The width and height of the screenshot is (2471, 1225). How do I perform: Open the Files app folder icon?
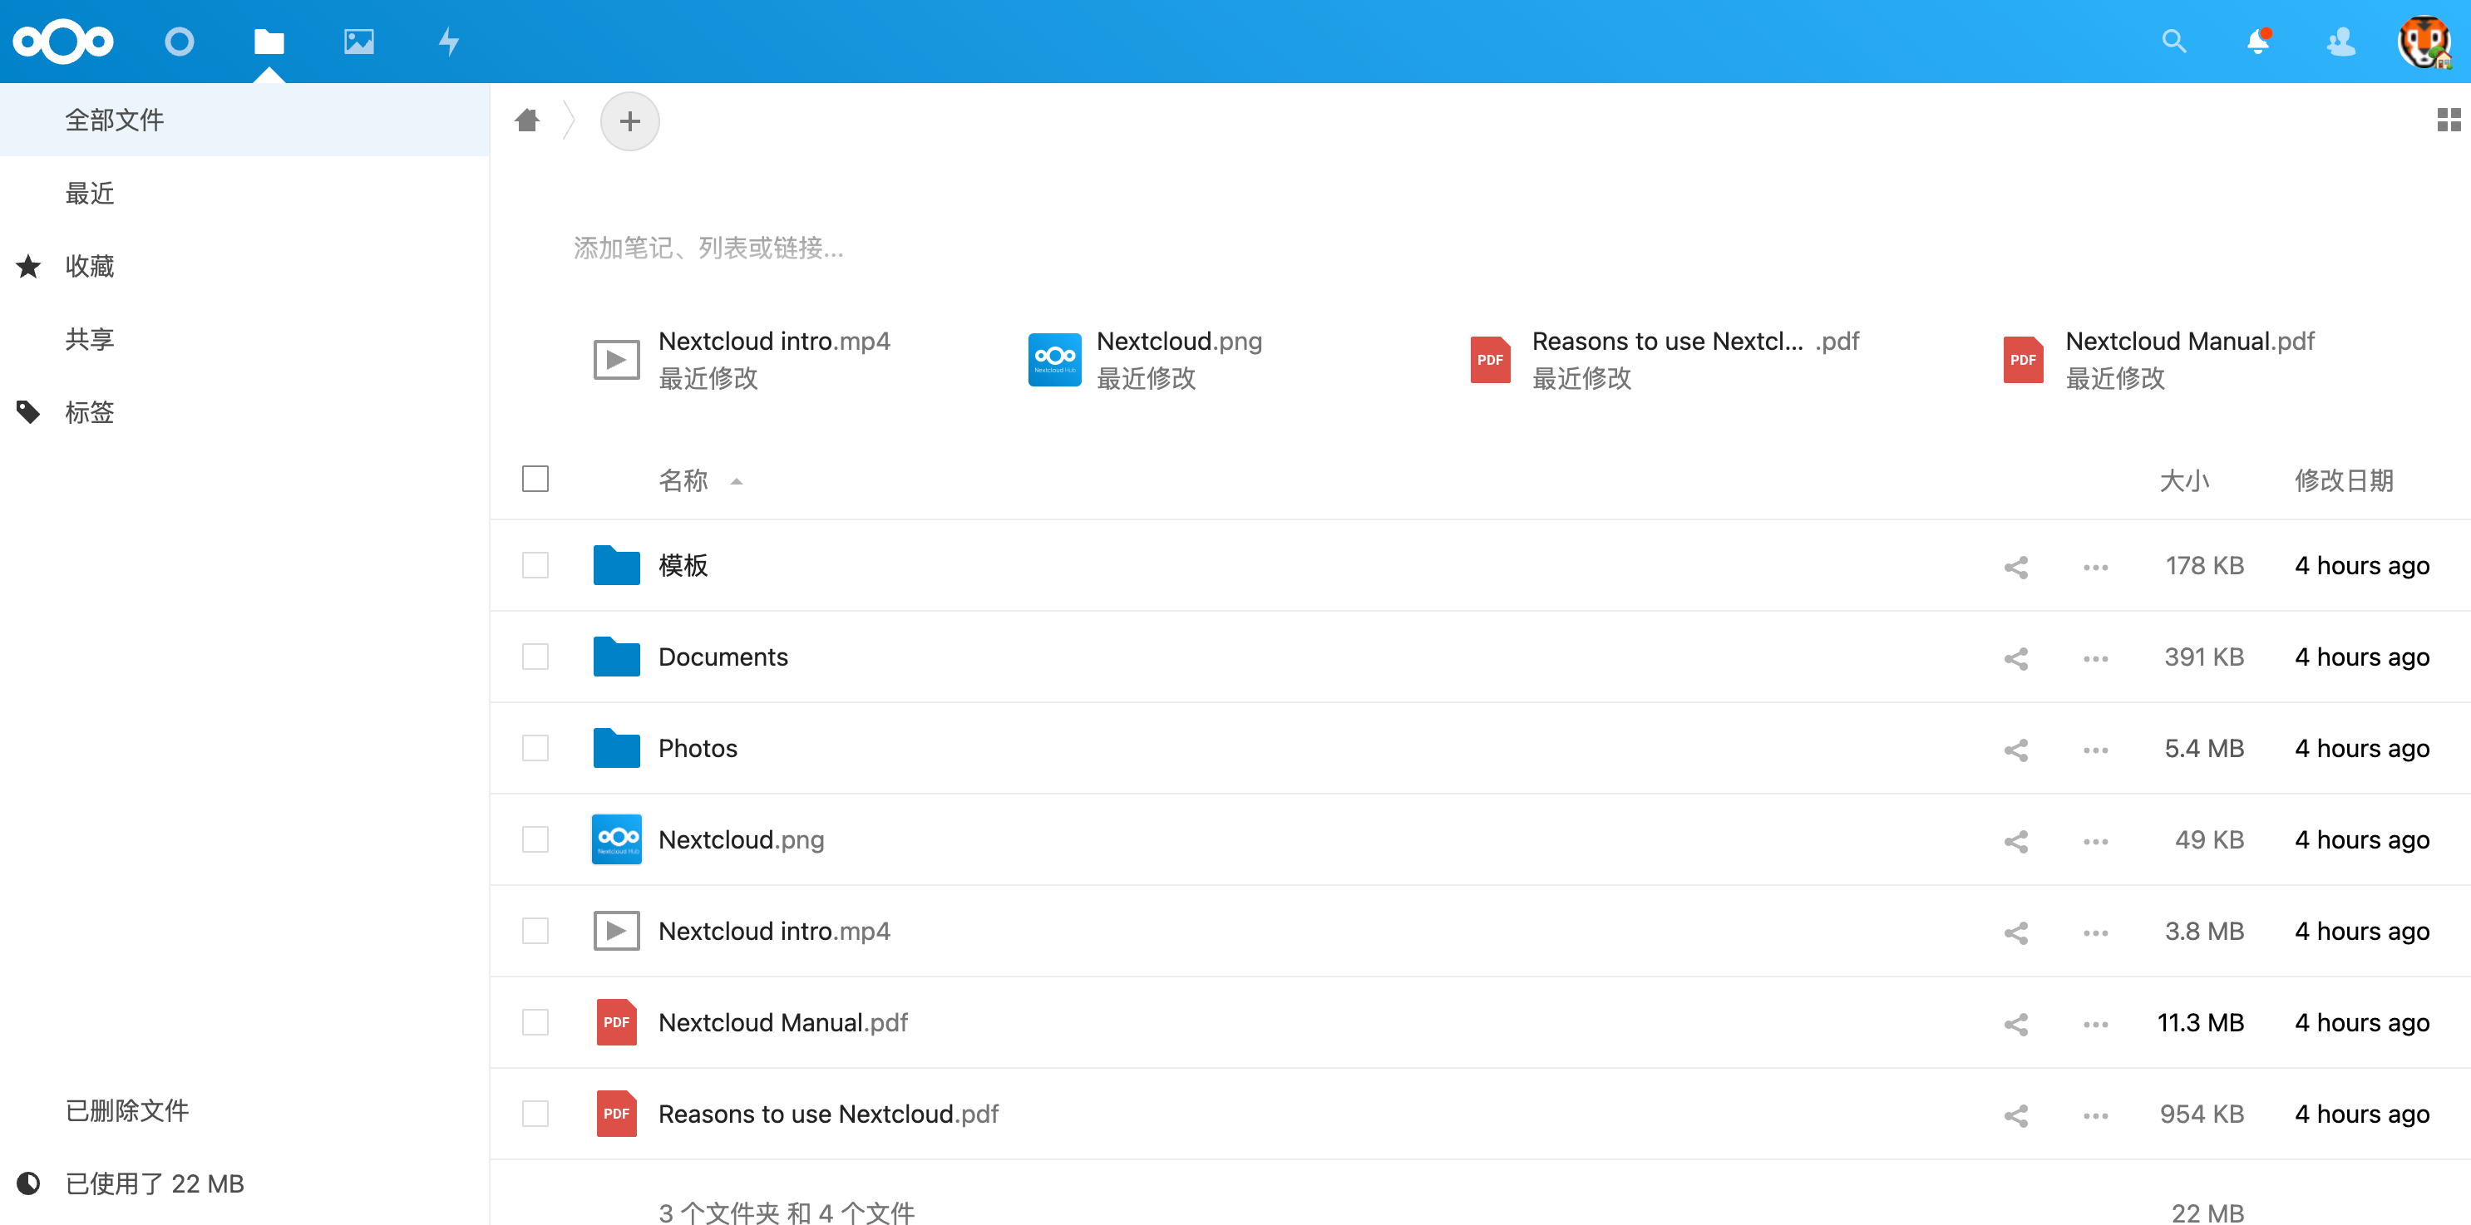(x=269, y=42)
